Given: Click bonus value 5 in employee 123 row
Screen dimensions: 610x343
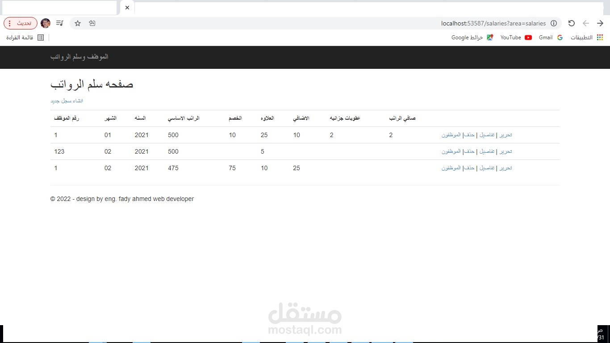Looking at the screenshot, I should pos(263,151).
